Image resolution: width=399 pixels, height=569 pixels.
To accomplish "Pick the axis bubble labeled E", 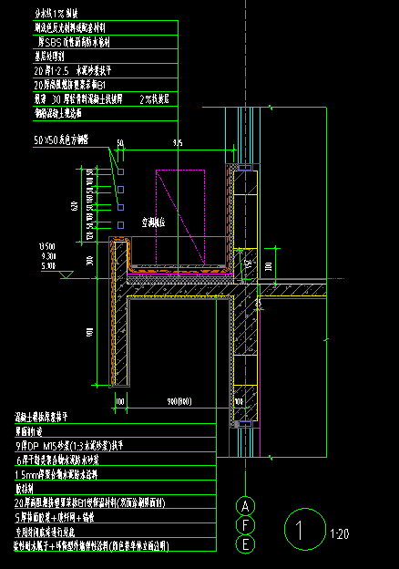I will (245, 544).
